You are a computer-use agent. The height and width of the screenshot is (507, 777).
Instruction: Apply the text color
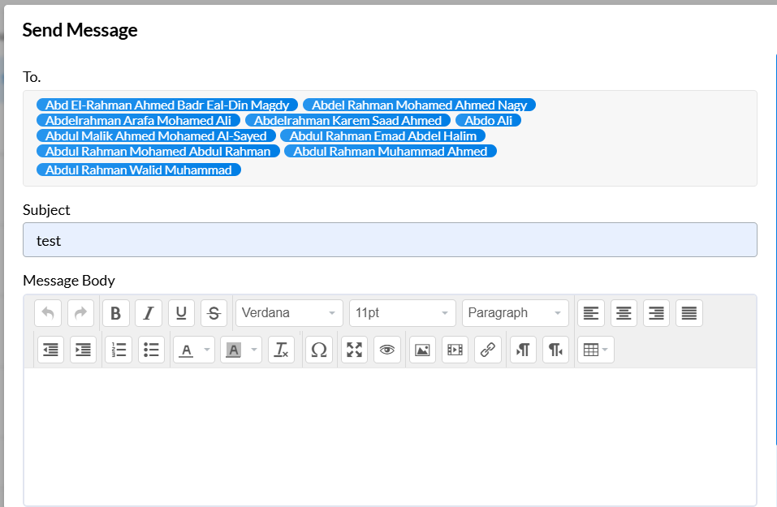click(186, 350)
